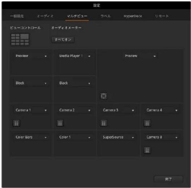Image resolution: width=191 pixels, height=188 pixels.
Task: Open the リモート tab
Action: 162,16
